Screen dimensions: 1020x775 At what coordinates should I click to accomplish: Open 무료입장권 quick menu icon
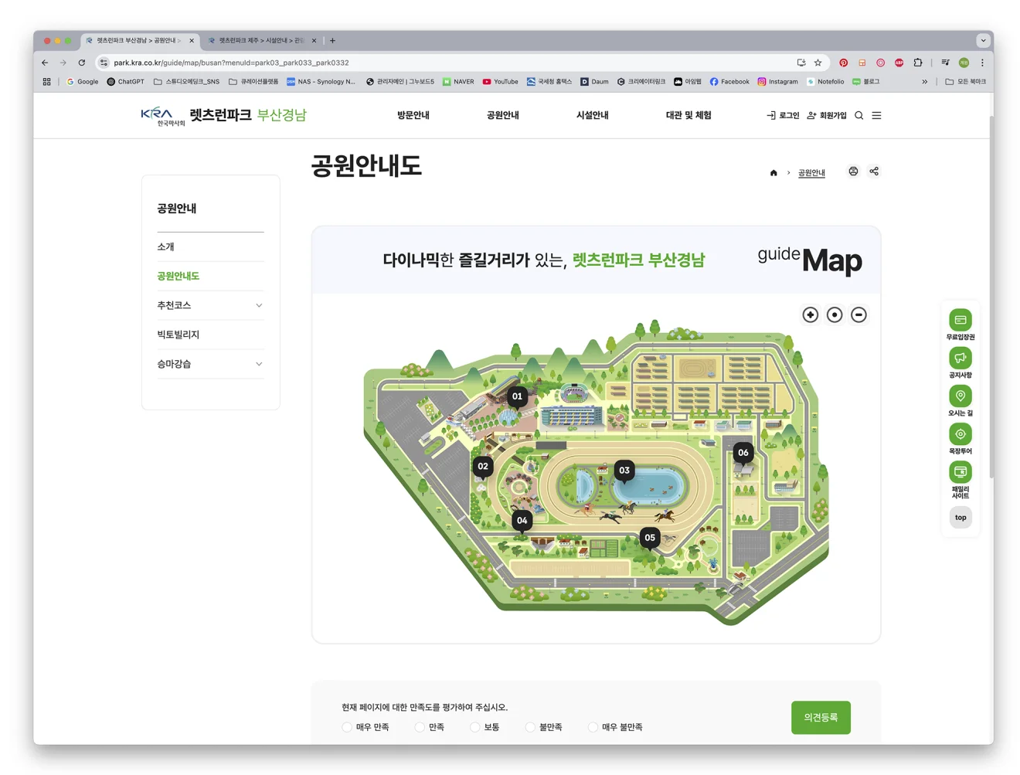[x=960, y=320]
